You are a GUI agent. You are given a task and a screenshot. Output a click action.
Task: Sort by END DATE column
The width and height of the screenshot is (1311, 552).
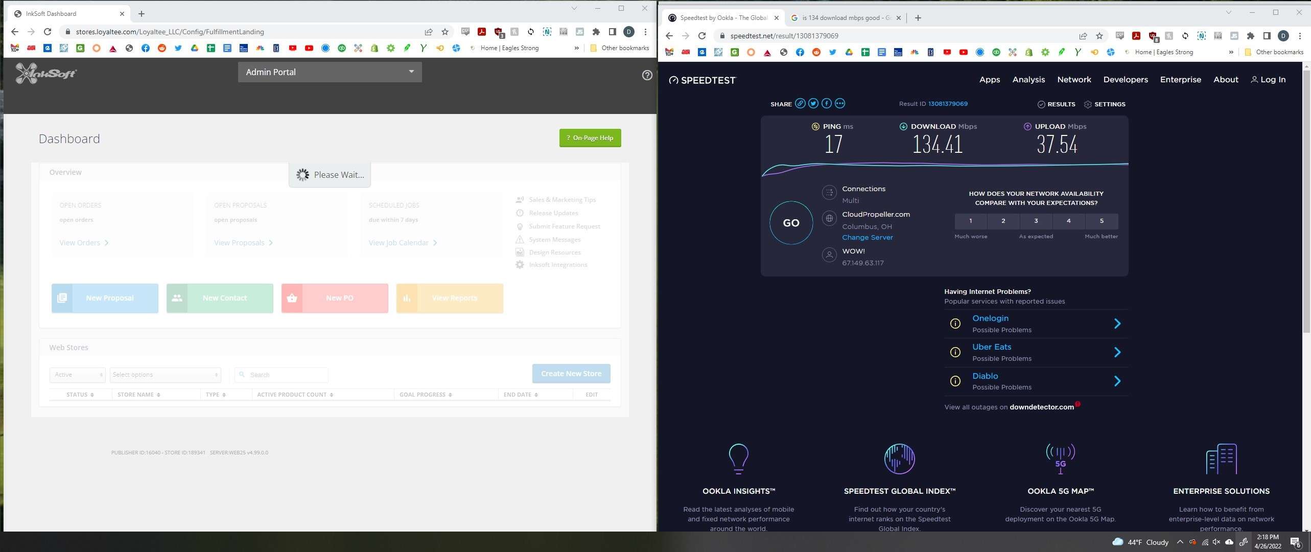(521, 395)
